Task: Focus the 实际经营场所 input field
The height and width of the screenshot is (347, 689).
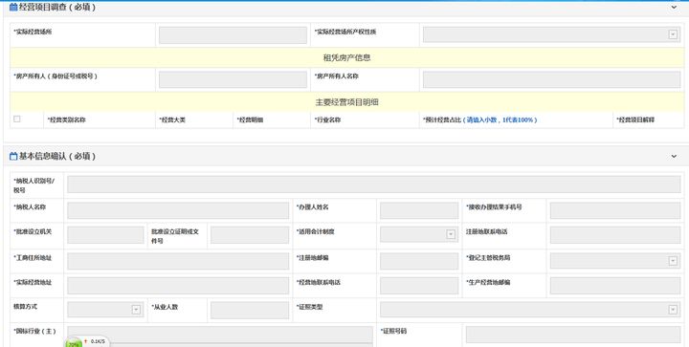Action: pos(233,35)
